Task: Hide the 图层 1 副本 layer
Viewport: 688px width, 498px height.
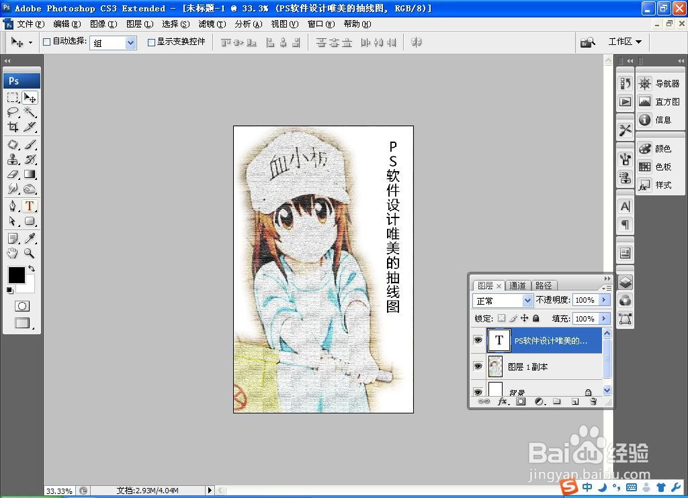Action: pyautogui.click(x=478, y=366)
